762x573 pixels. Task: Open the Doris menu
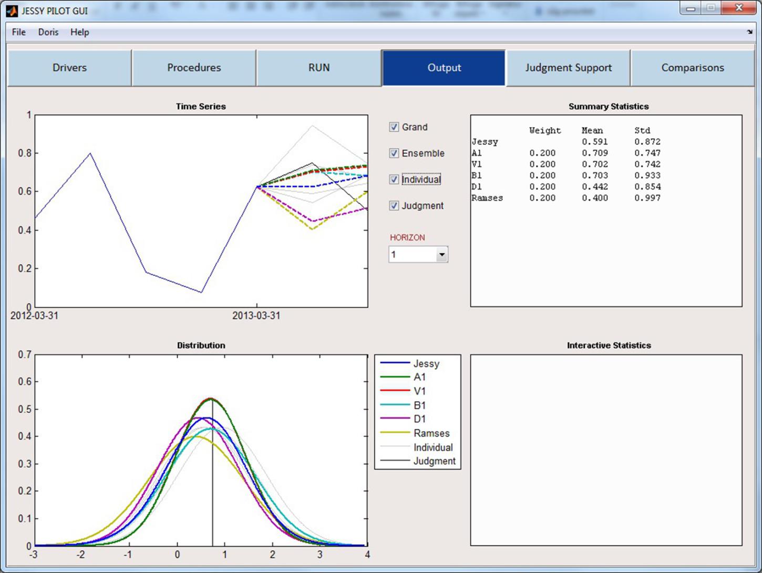pos(48,32)
